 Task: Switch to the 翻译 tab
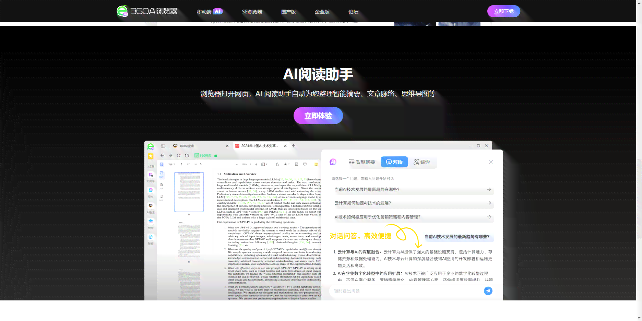coord(422,162)
